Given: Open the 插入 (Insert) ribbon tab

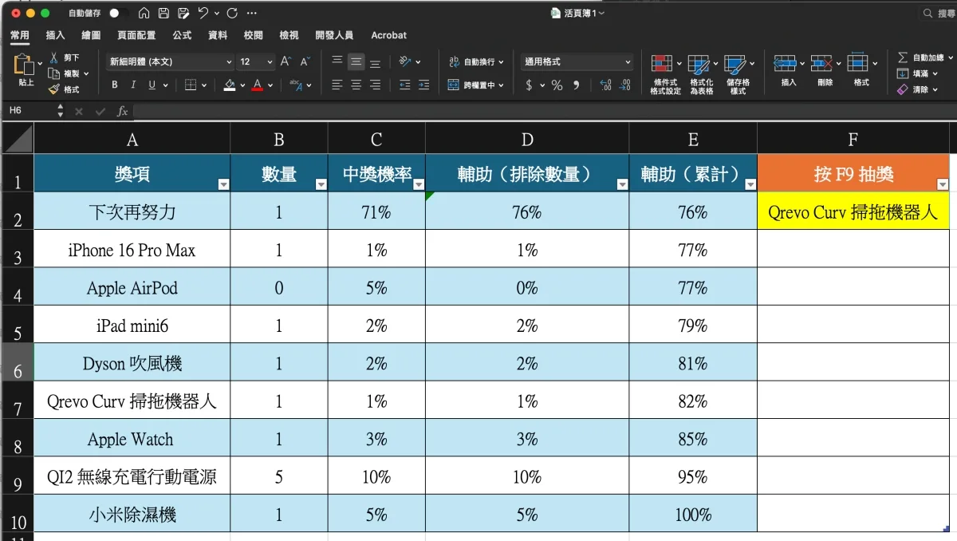Looking at the screenshot, I should tap(55, 35).
